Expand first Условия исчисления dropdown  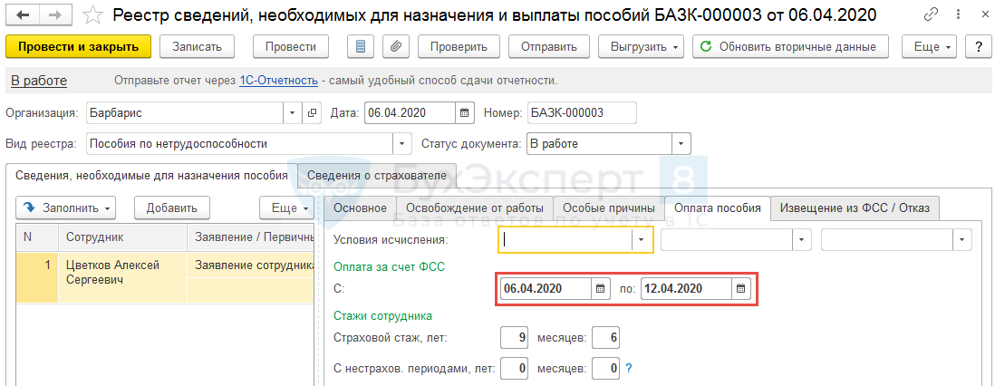(642, 240)
